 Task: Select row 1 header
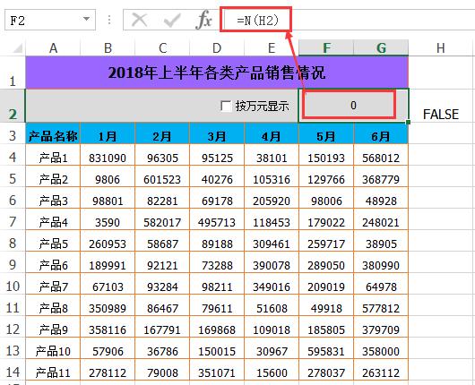pos(13,73)
